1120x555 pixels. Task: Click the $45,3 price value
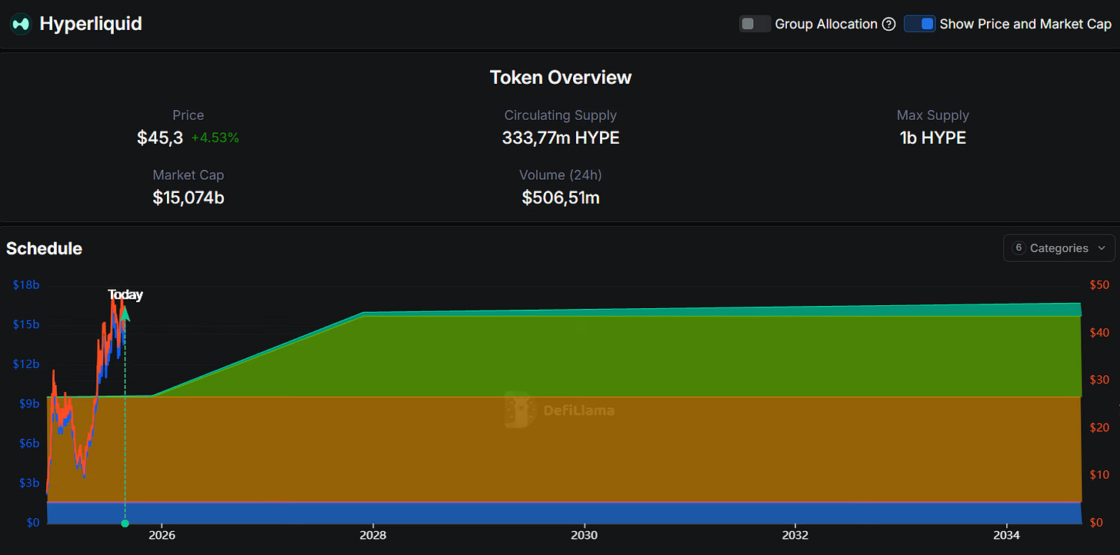click(160, 138)
